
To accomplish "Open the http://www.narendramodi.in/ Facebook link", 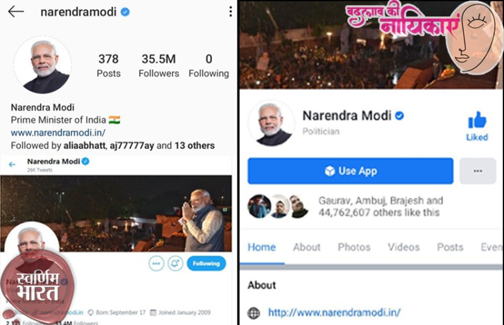I will (335, 312).
